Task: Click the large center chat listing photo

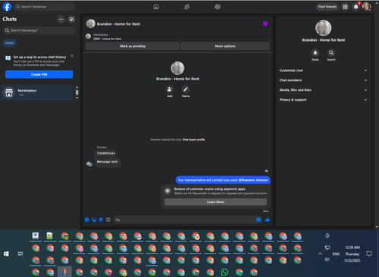Action: click(177, 68)
